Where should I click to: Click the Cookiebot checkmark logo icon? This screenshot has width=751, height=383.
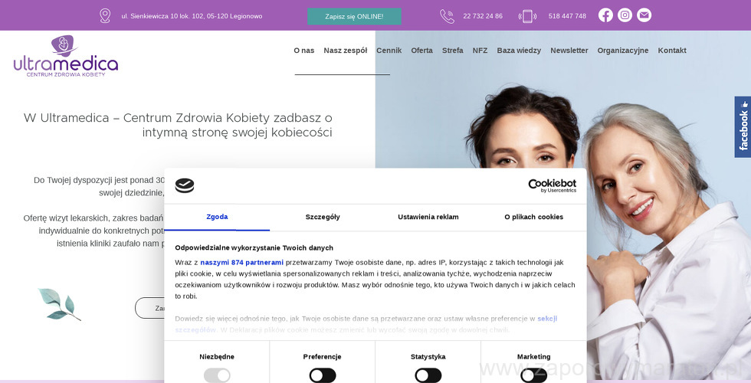pos(185,185)
